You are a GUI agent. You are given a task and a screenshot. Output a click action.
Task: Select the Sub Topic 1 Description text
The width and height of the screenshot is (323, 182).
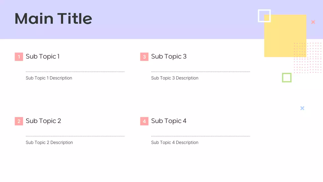click(x=49, y=78)
